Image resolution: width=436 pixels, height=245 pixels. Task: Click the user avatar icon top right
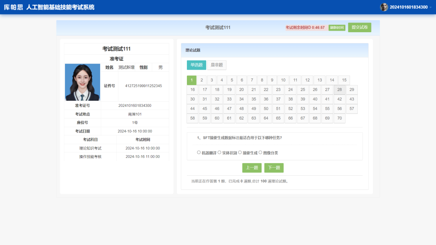tap(384, 7)
